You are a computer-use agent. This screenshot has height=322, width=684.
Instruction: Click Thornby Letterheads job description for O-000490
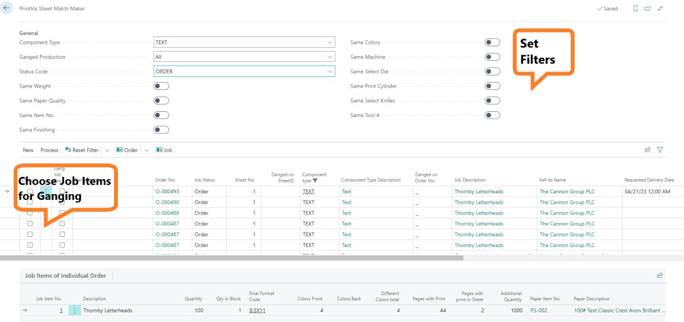point(479,202)
